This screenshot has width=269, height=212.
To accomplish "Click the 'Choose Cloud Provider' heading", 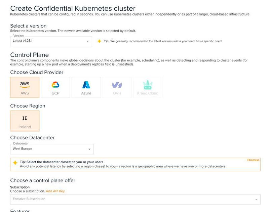I will 37,72.
